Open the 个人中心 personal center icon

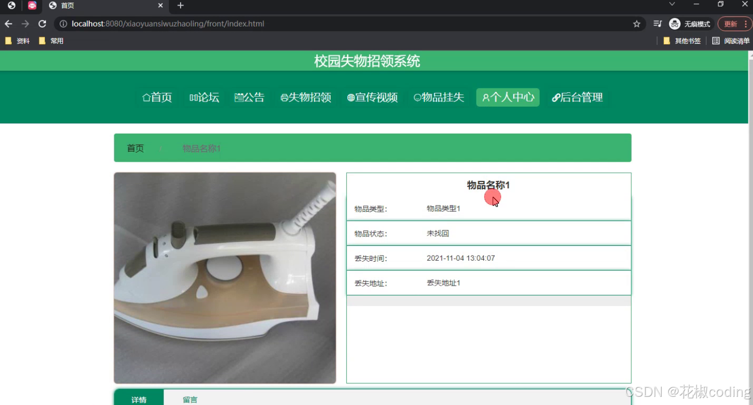[x=486, y=97]
